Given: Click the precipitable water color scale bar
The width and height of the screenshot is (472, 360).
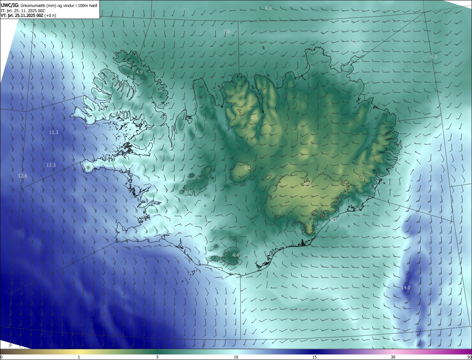Looking at the screenshot, I should coord(236,352).
